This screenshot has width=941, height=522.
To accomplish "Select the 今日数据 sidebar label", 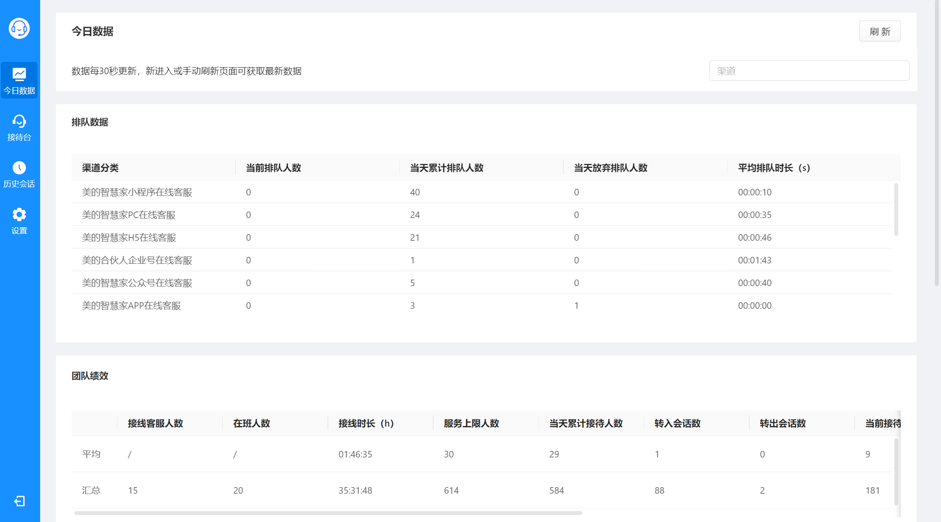I will pyautogui.click(x=19, y=91).
